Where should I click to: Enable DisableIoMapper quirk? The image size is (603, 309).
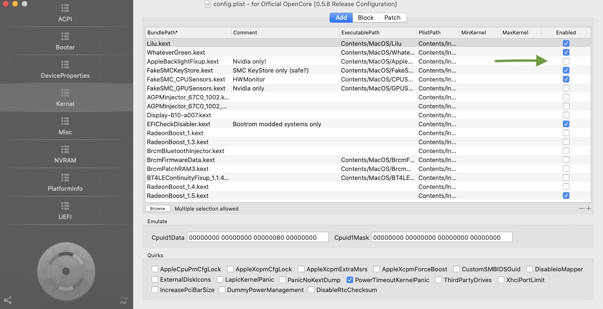point(530,269)
